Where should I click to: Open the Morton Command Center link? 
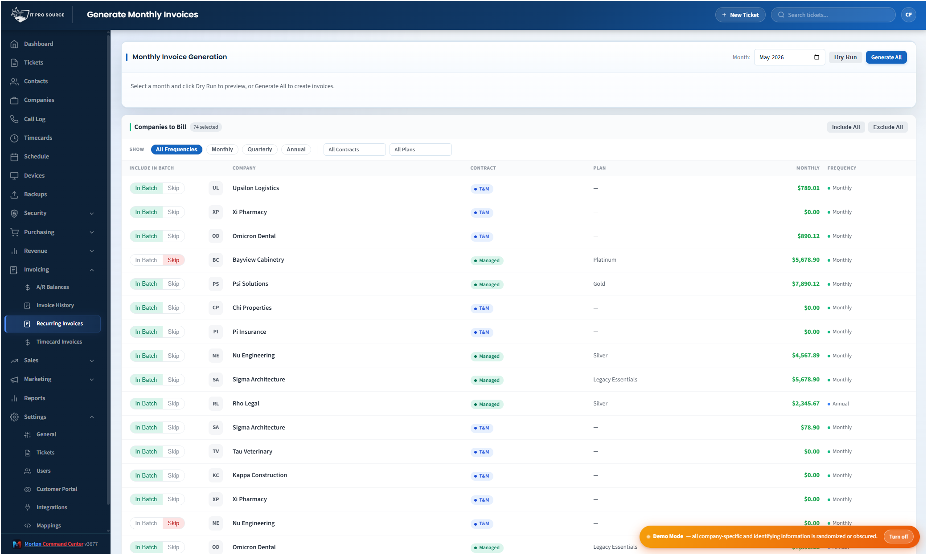(54, 544)
